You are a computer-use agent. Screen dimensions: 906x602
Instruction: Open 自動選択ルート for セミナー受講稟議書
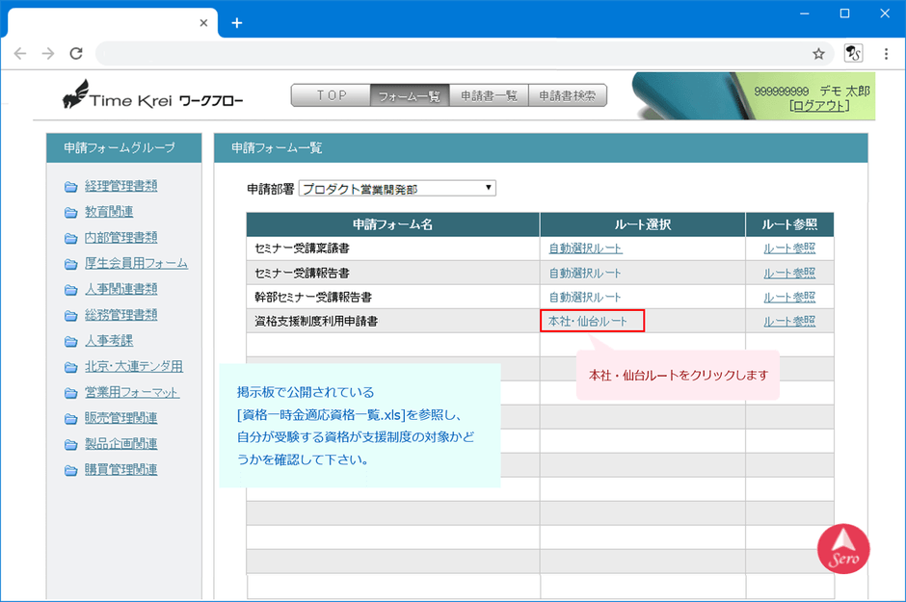click(x=585, y=249)
